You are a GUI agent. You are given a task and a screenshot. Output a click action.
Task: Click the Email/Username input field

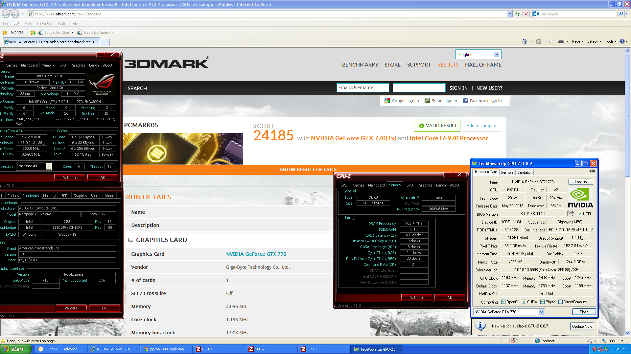point(363,88)
